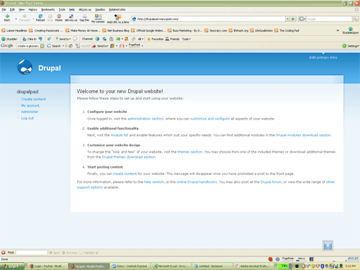360x270 pixels.
Task: Open the StumbleUpon speech bubble reviews icon
Action: click(x=75, y=39)
